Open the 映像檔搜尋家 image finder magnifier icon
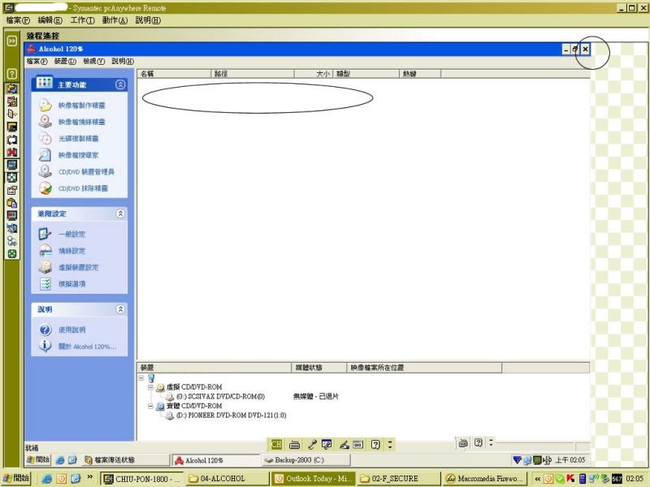The height and width of the screenshot is (487, 650). [45, 155]
